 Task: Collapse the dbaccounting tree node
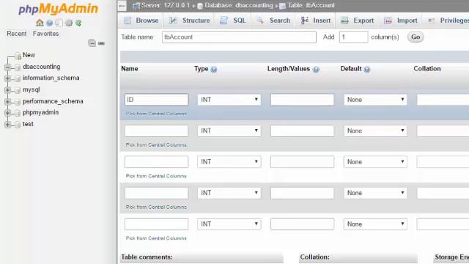[7, 67]
